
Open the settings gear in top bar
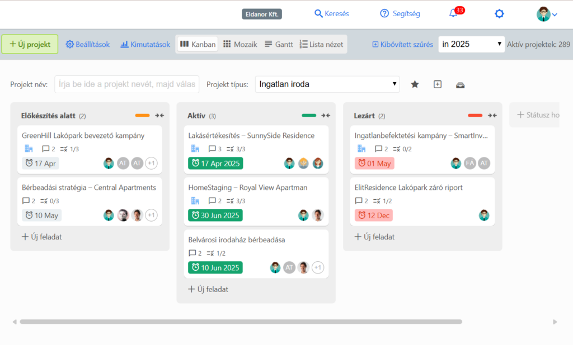pyautogui.click(x=499, y=14)
